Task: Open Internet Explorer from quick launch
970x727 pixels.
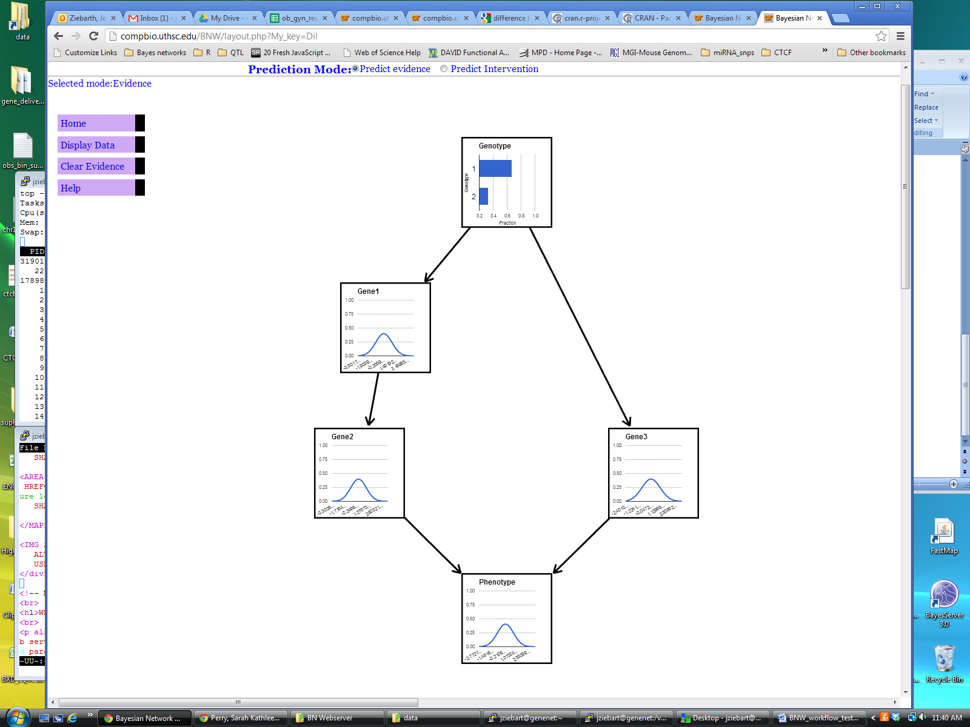Action: (72, 718)
